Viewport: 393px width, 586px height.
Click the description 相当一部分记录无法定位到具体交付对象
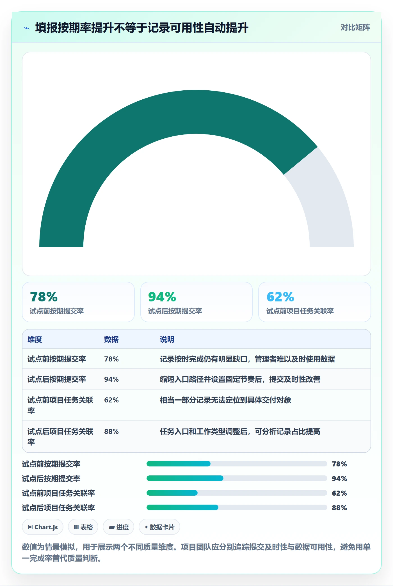225,400
